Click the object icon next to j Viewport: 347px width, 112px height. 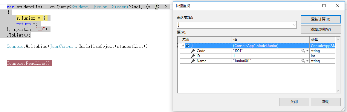187,46
